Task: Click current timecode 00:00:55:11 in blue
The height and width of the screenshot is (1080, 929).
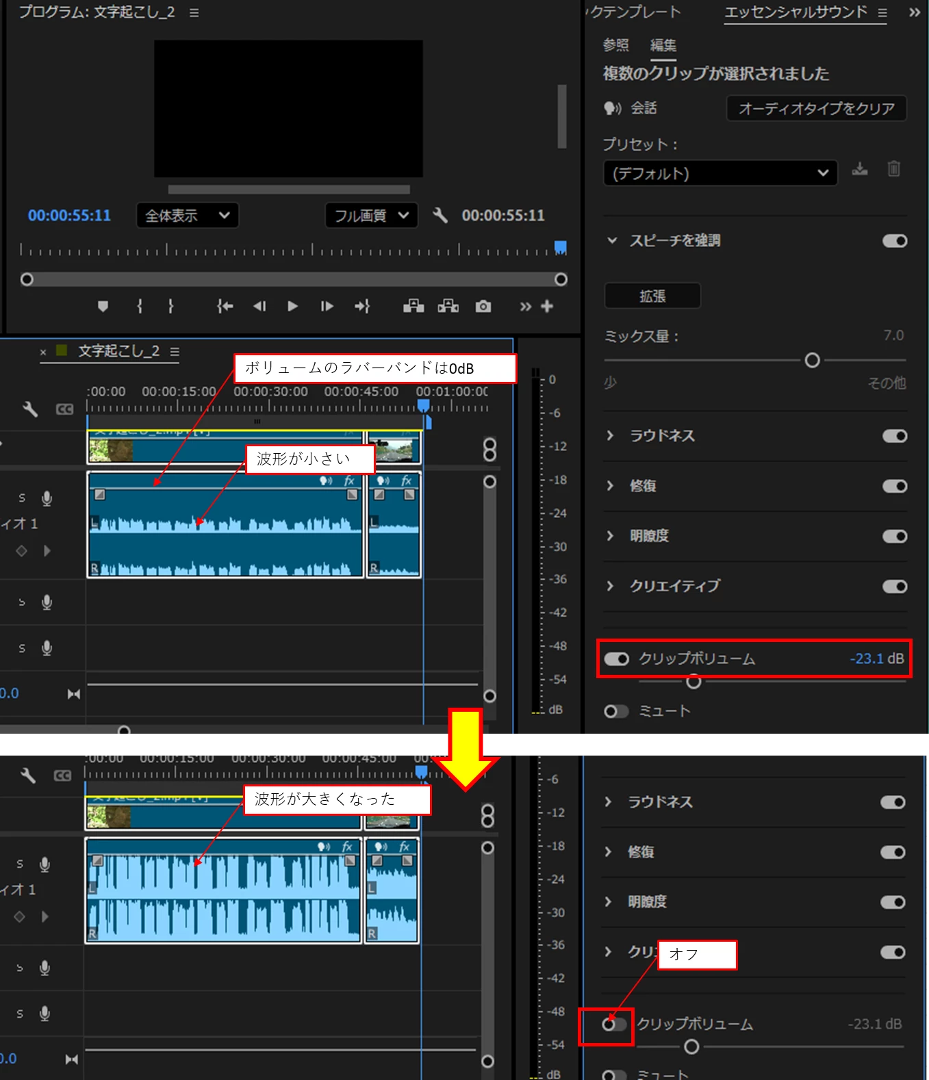Action: (69, 216)
